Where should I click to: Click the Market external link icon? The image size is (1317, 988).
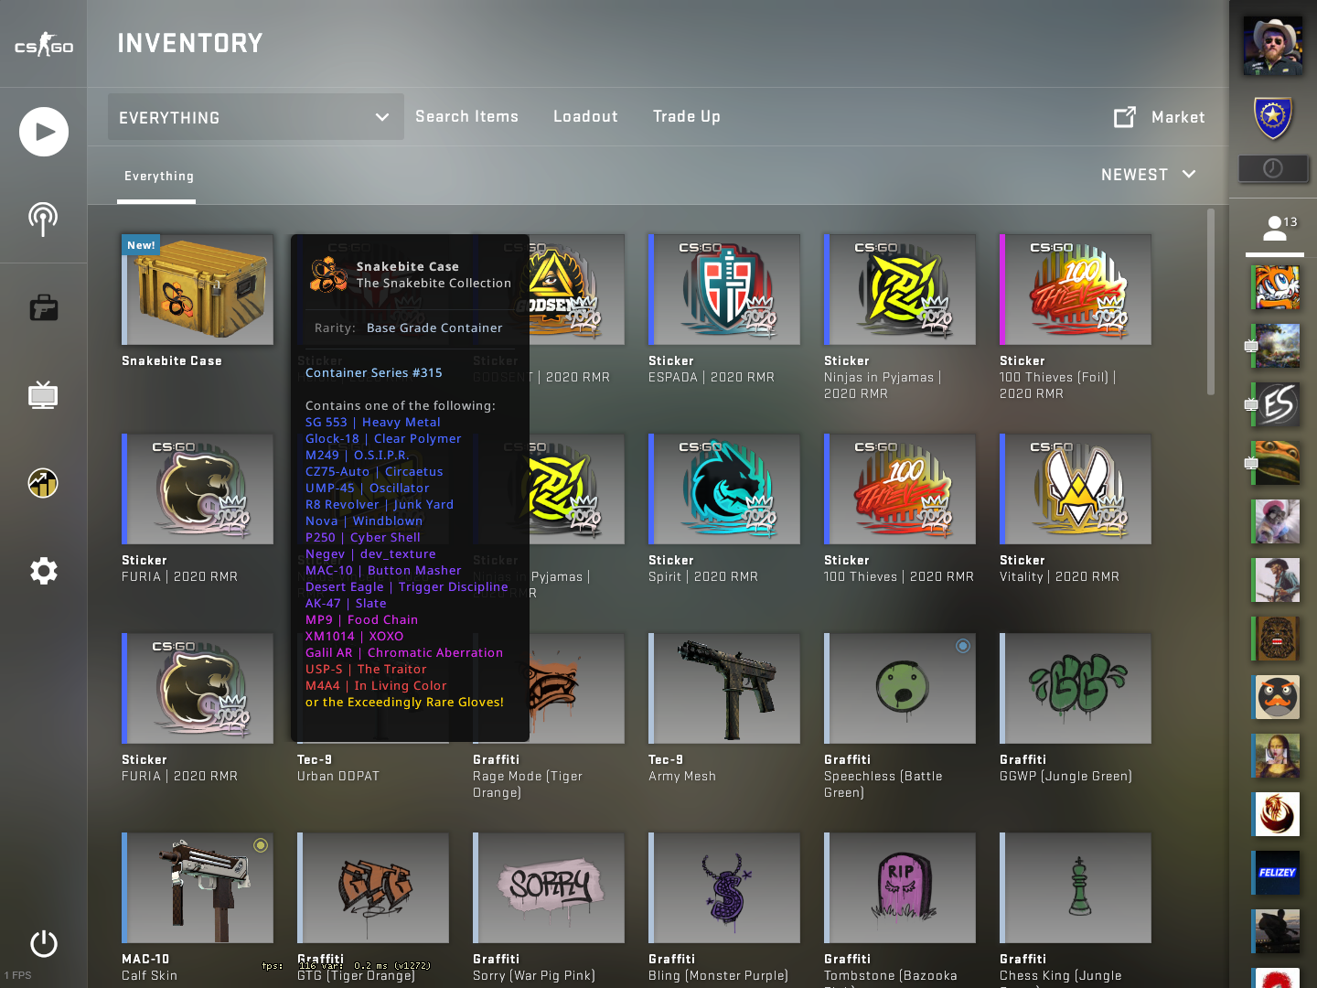1125,117
